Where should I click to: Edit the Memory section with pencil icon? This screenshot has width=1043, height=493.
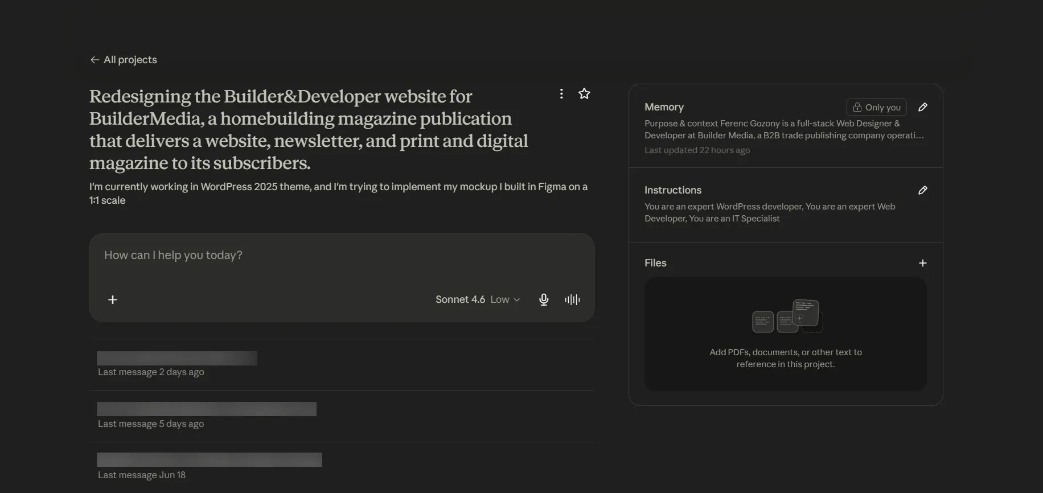[923, 107]
